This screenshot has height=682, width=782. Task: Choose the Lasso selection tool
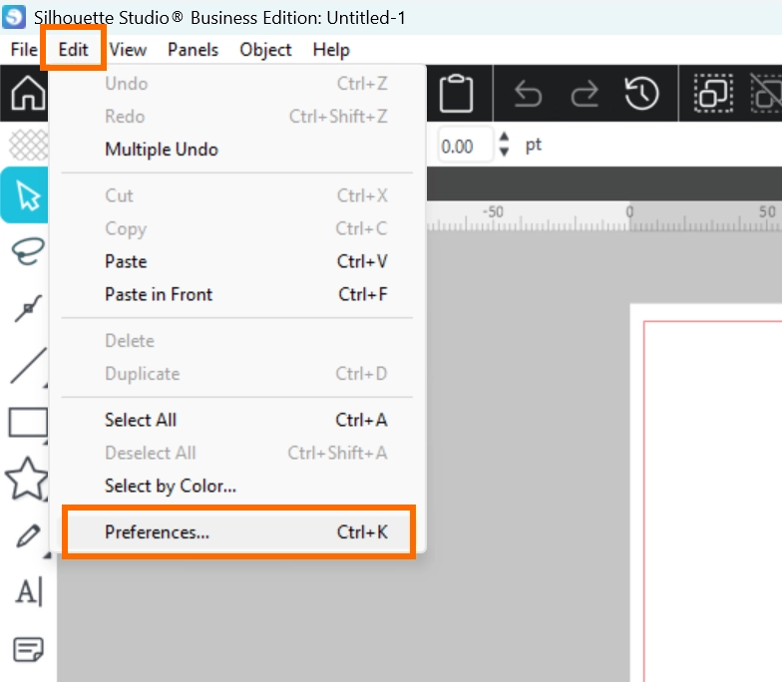28,250
